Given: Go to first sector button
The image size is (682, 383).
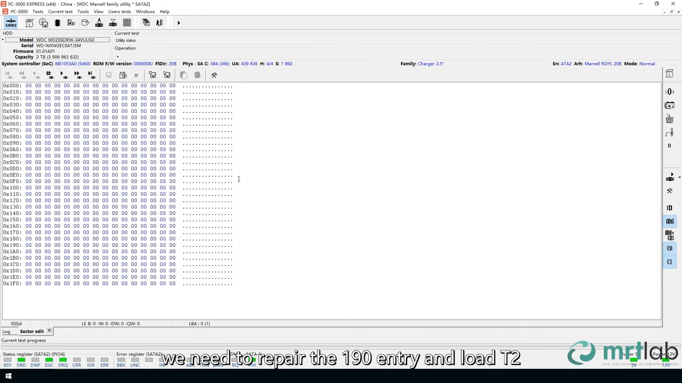Looking at the screenshot, I should click(x=9, y=75).
